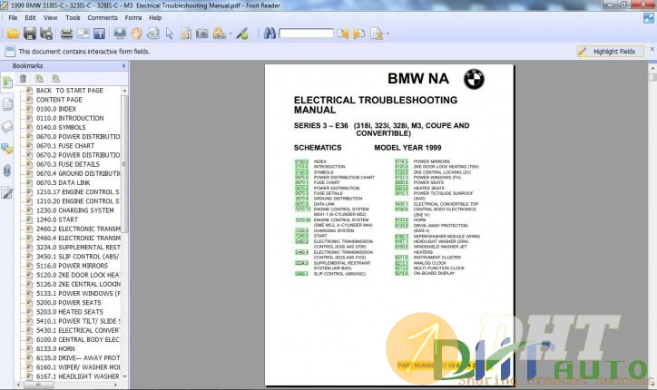Open the Comments menu

pyautogui.click(x=103, y=17)
